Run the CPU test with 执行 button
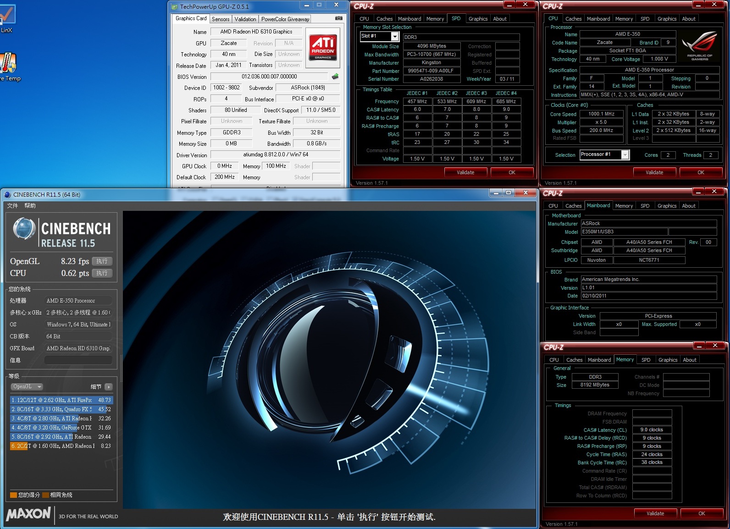 (102, 273)
